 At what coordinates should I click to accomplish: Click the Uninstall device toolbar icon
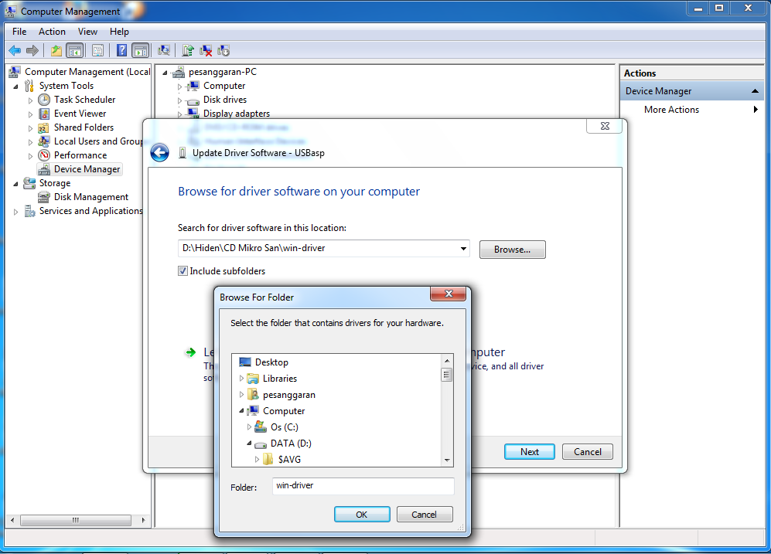(206, 49)
